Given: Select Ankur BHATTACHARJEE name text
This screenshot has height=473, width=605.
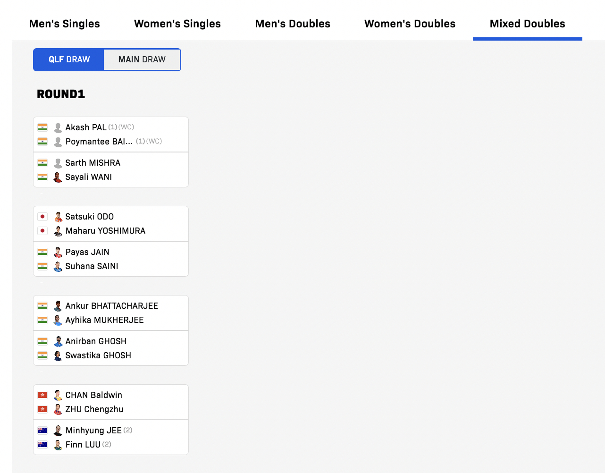Looking at the screenshot, I should point(112,306).
